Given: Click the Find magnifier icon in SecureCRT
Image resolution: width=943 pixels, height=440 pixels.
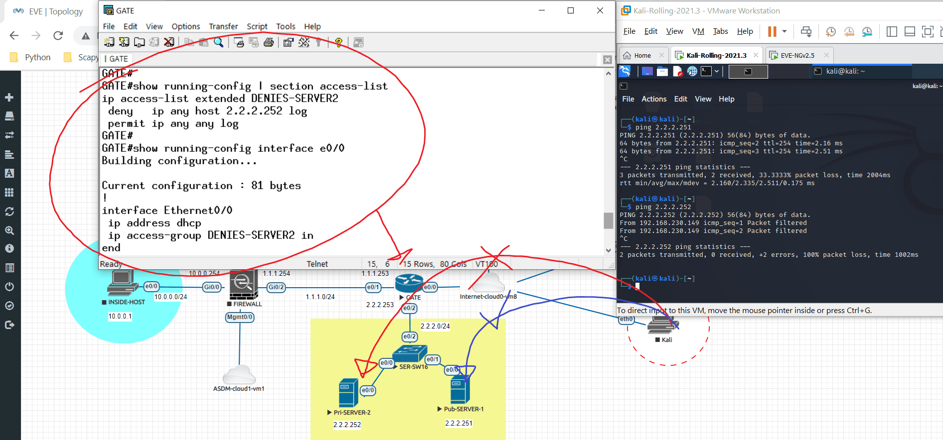Looking at the screenshot, I should 218,42.
